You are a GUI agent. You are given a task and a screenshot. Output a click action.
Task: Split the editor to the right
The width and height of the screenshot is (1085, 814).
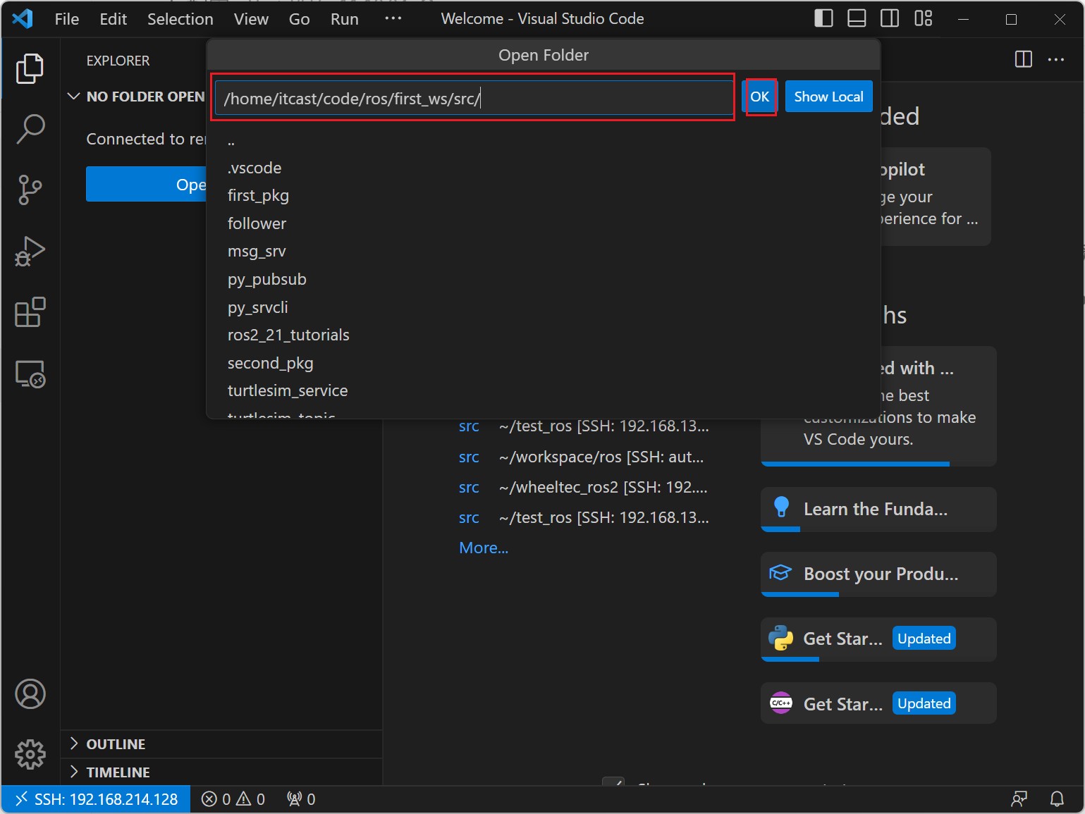click(1024, 59)
